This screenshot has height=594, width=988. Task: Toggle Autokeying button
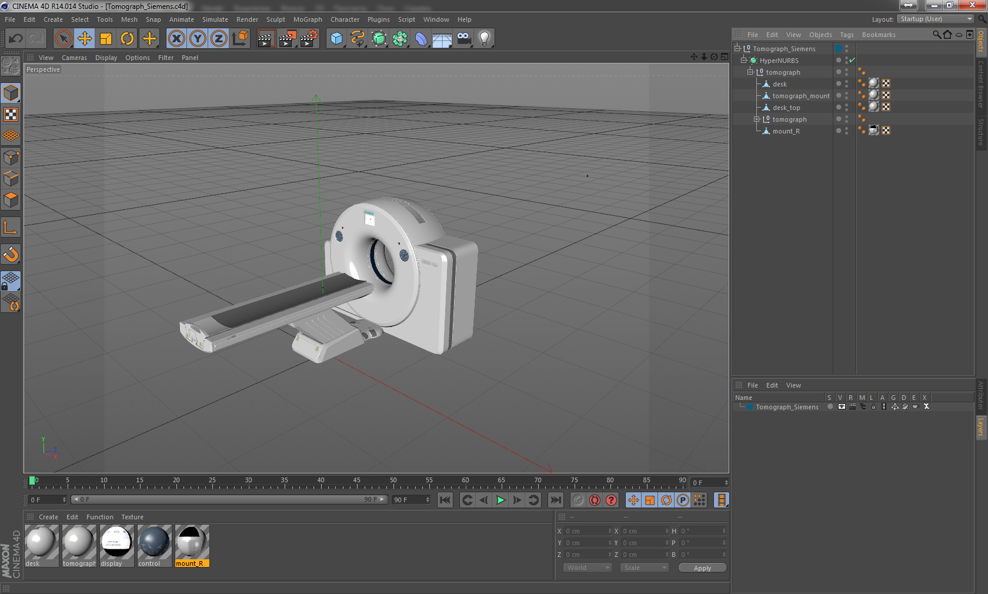click(x=595, y=500)
